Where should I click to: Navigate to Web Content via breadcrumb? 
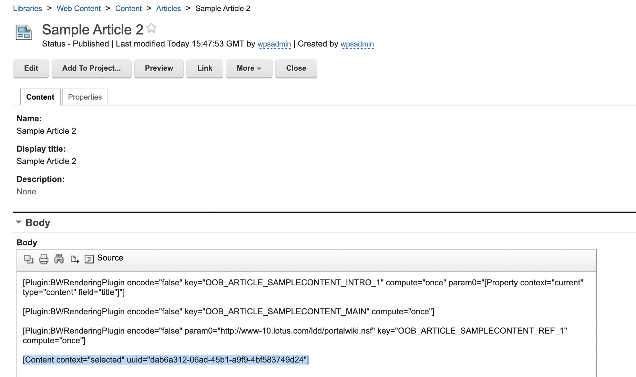coord(79,8)
